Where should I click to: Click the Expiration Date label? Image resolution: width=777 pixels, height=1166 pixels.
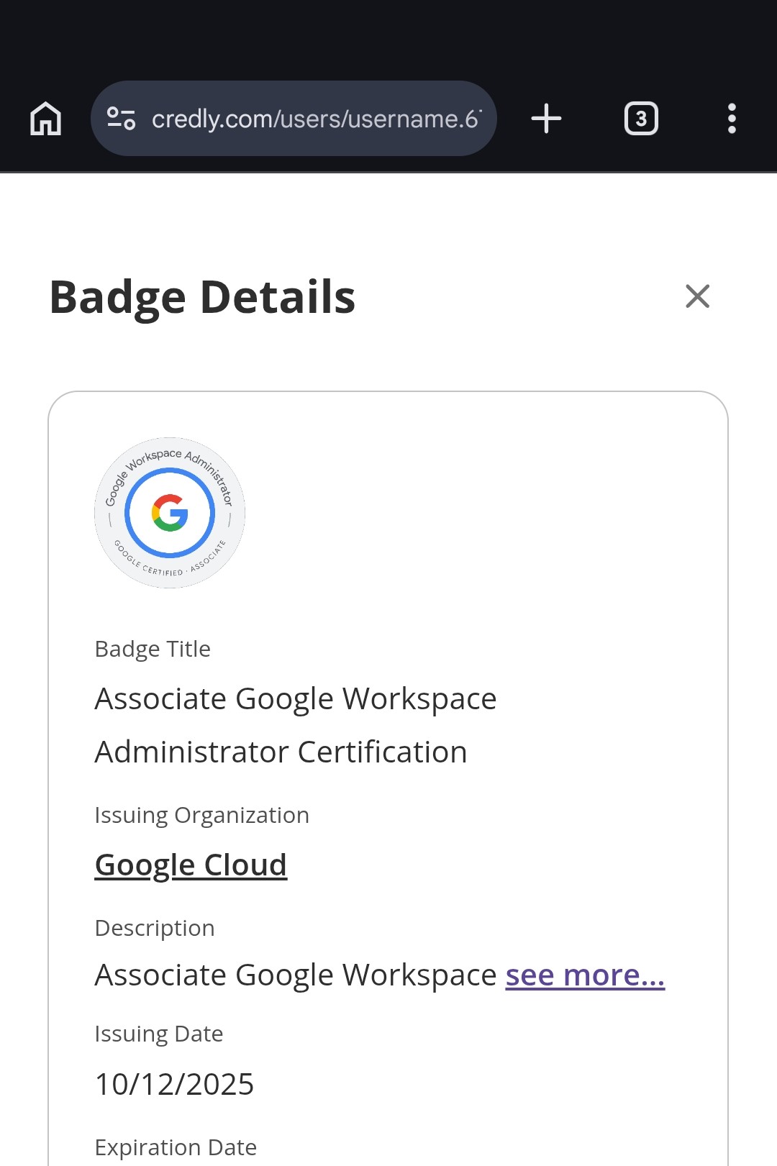pos(176,1147)
